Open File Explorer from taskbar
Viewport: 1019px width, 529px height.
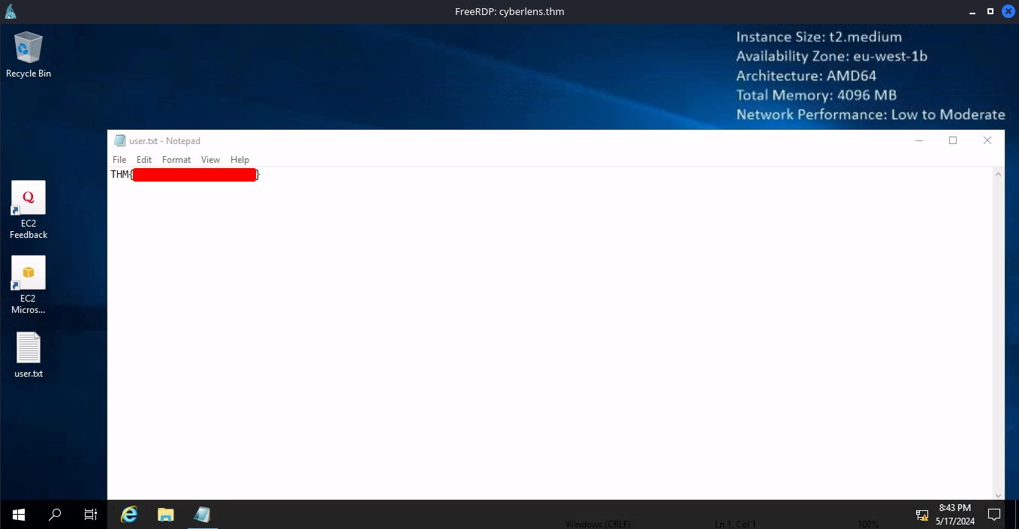[x=166, y=515]
